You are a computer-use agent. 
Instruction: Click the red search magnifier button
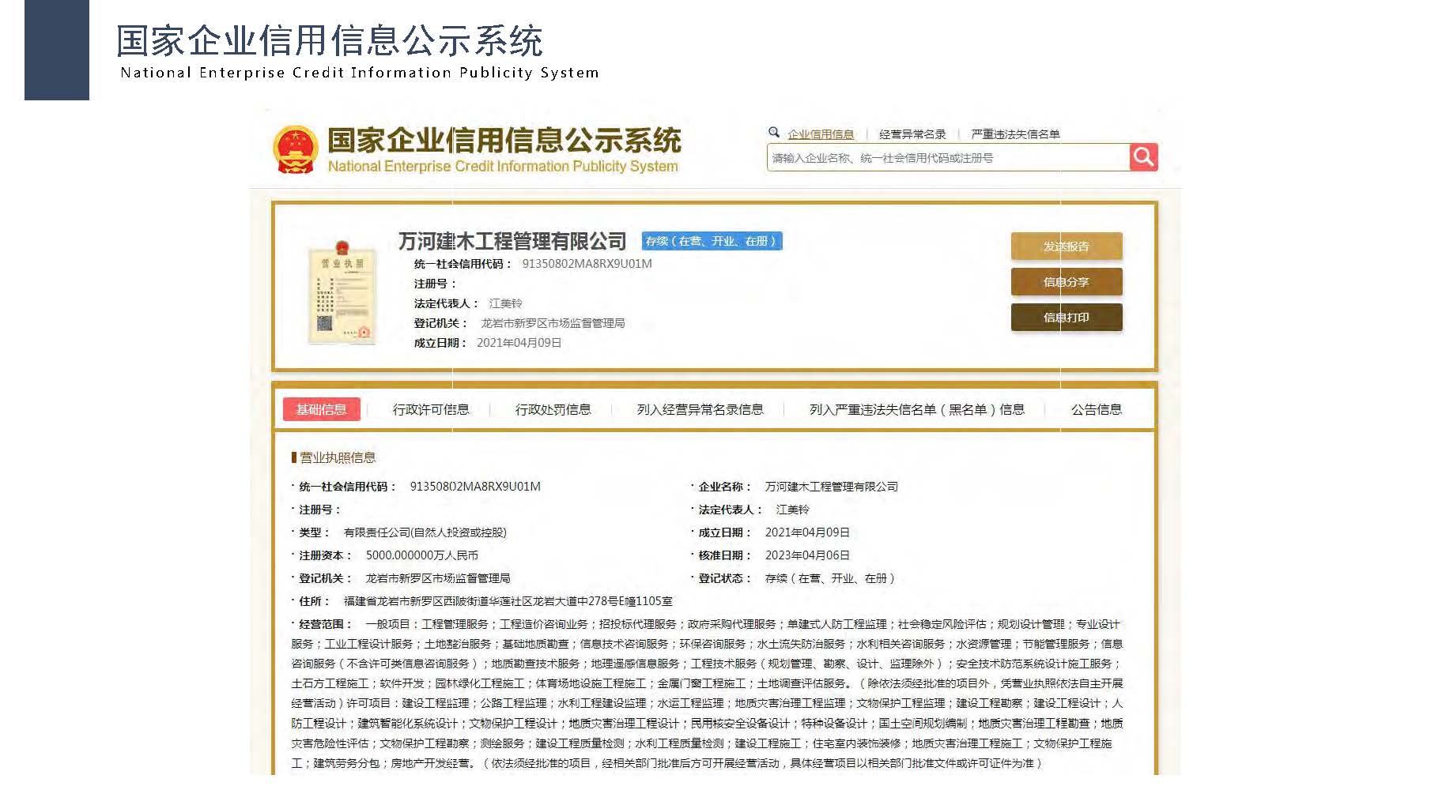pos(1143,157)
